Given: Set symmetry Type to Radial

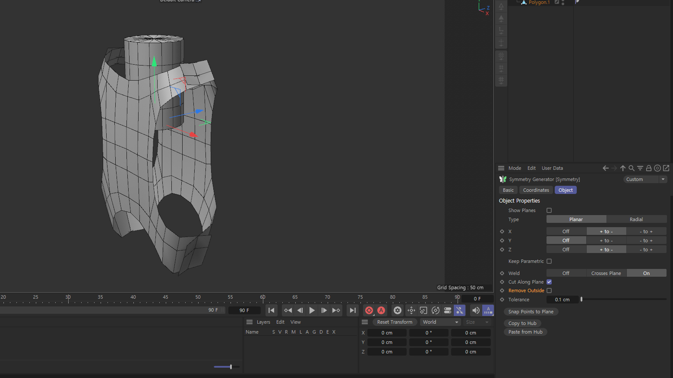Looking at the screenshot, I should click(636, 219).
